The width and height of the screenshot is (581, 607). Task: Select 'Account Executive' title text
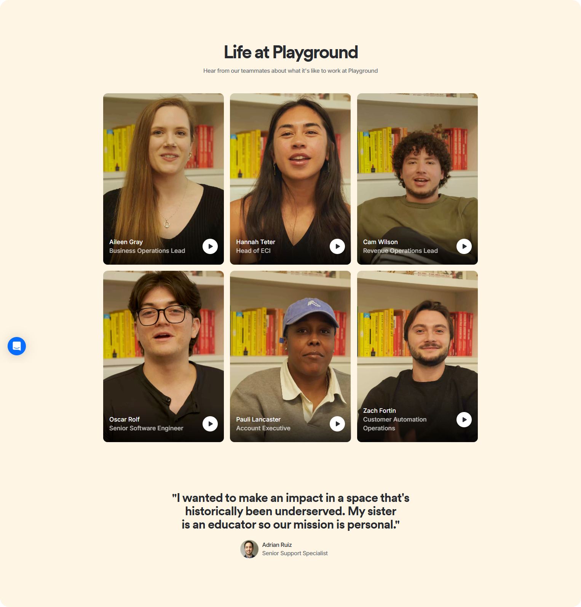tap(263, 428)
